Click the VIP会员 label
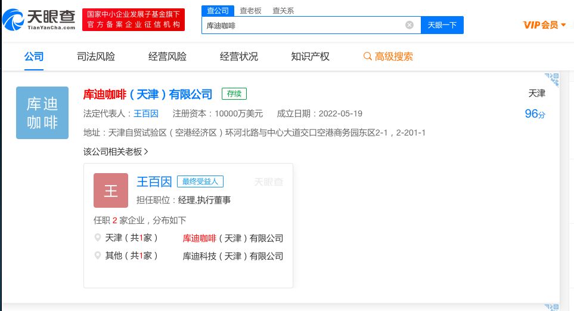Viewport: 574px width, 311px height. point(541,25)
